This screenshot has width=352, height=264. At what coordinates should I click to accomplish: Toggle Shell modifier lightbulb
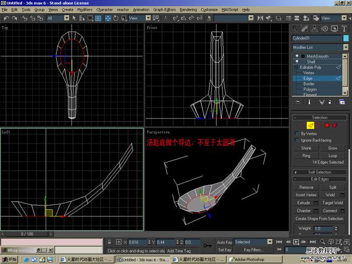pyautogui.click(x=297, y=61)
